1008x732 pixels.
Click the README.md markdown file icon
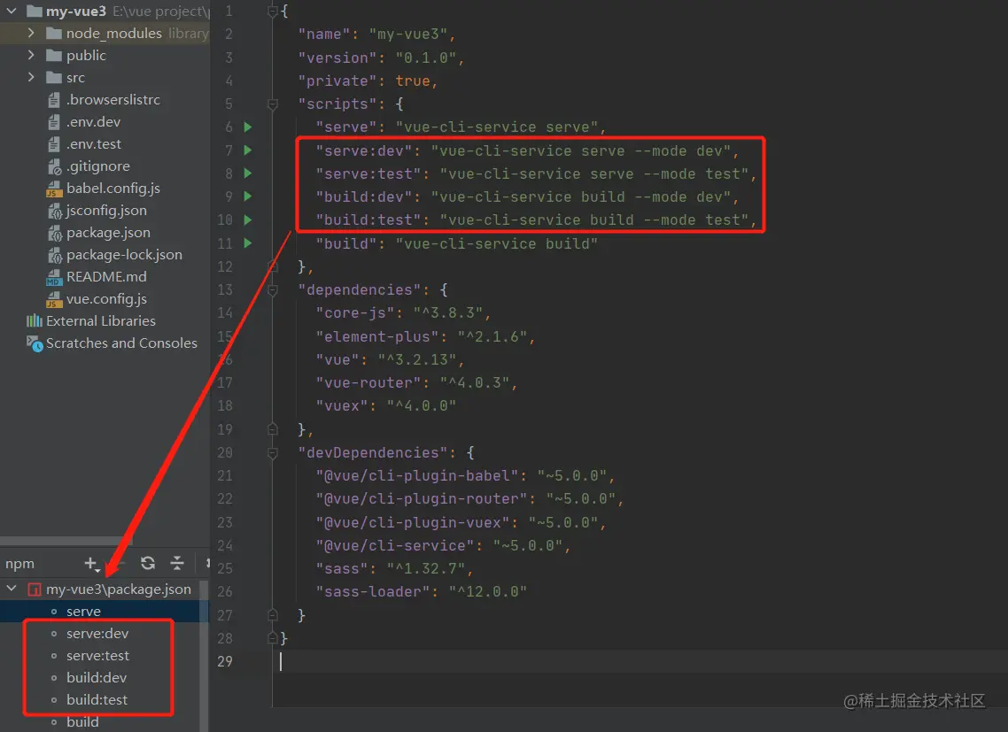54,277
